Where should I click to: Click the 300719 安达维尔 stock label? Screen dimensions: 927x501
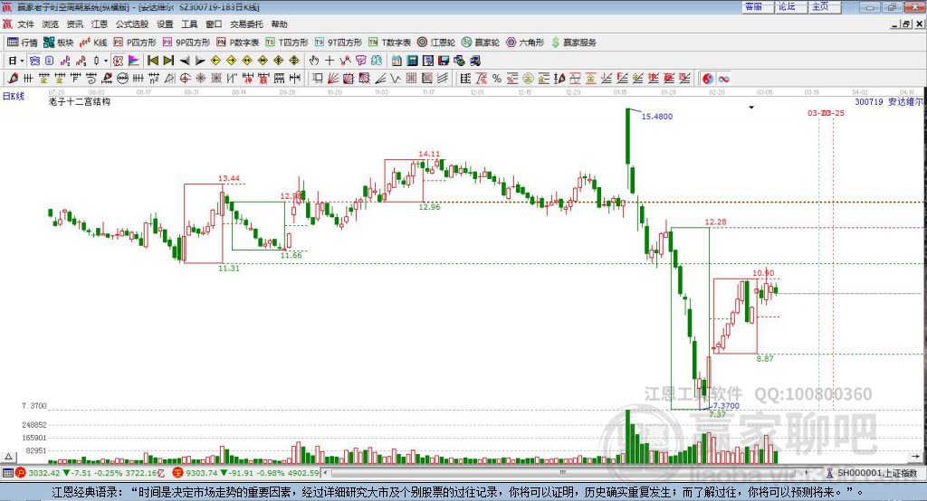[889, 101]
